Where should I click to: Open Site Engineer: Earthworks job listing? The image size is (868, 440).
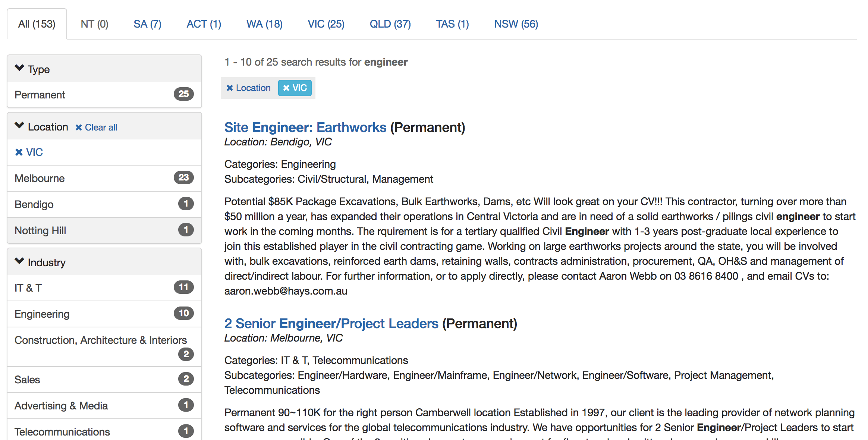tap(305, 128)
